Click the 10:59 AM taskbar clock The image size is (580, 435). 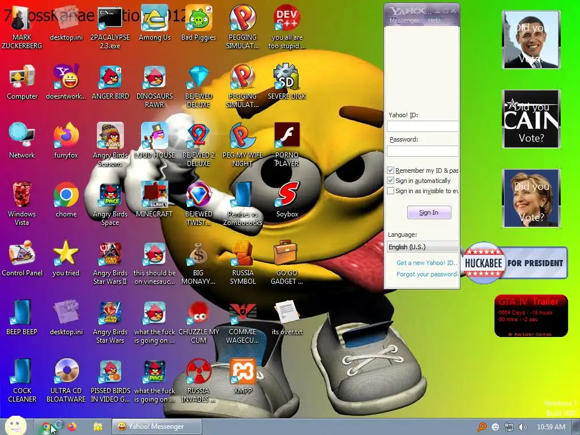coord(551,427)
